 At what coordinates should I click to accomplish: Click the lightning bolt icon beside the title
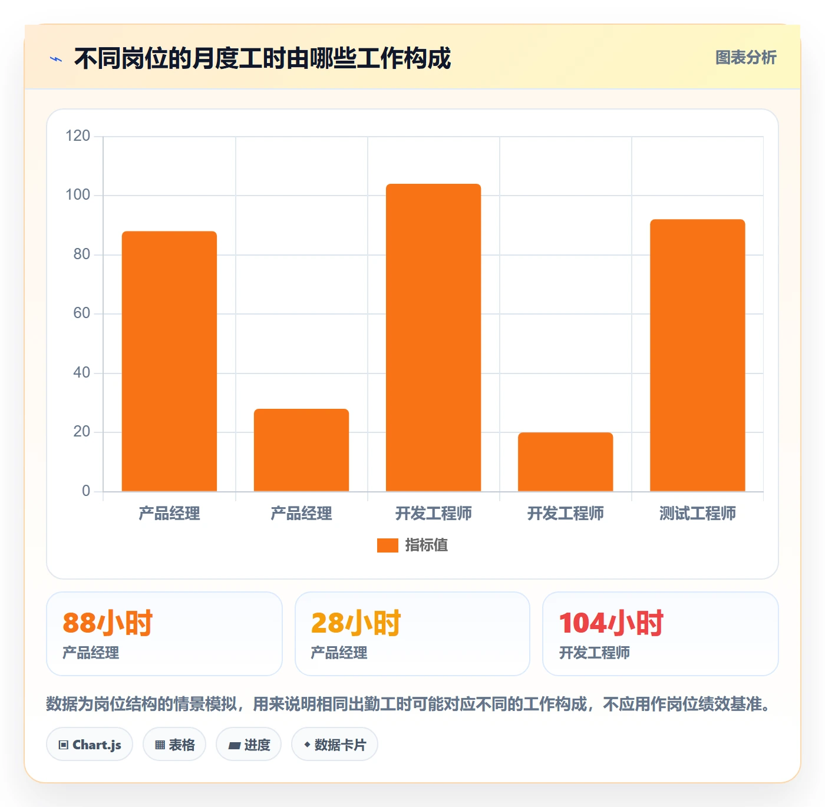coord(56,59)
